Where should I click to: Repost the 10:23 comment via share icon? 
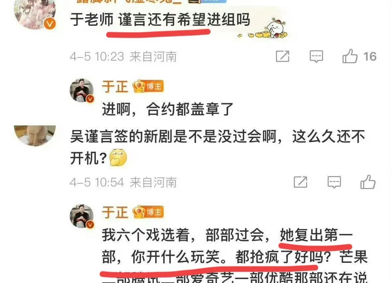pyautogui.click(x=283, y=57)
